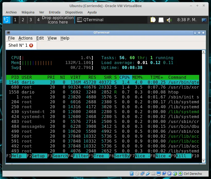The width and height of the screenshot is (211, 179).
Task: Open QTerminal Edit menu
Action: coord(40,38)
